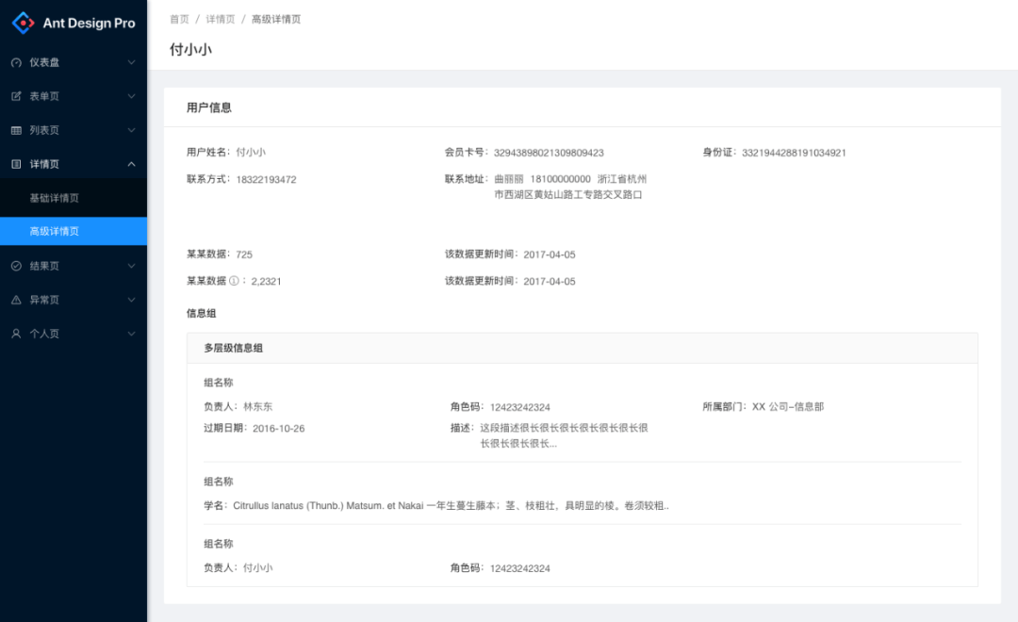Click expiry date 2016-10-26
The image size is (1018, 622).
click(278, 429)
